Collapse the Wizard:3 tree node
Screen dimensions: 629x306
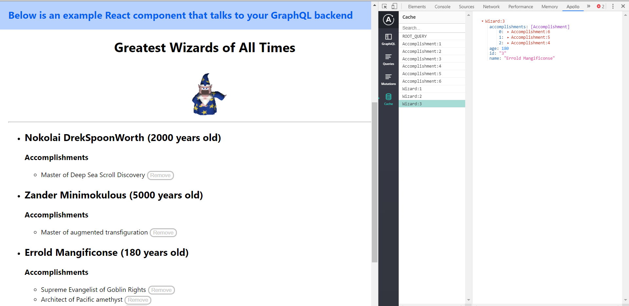click(x=483, y=21)
